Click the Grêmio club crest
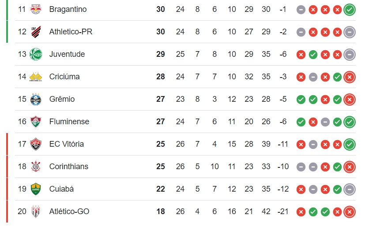Image resolution: width=384 pixels, height=226 pixels. click(36, 99)
